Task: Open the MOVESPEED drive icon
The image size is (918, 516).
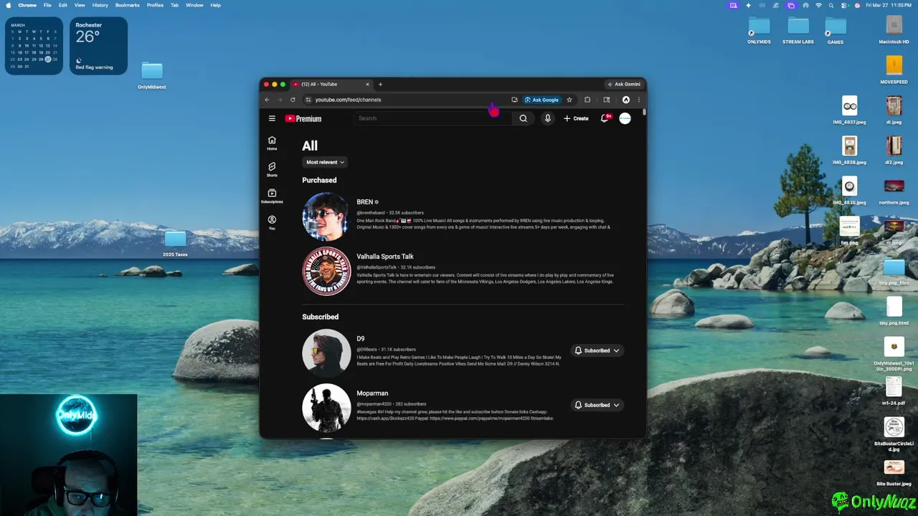Action: click(894, 70)
